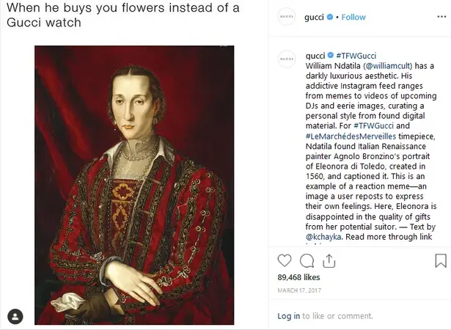Click the Eleonora di Toledo portrait image
This screenshot has width=451, height=330.
tap(134, 185)
